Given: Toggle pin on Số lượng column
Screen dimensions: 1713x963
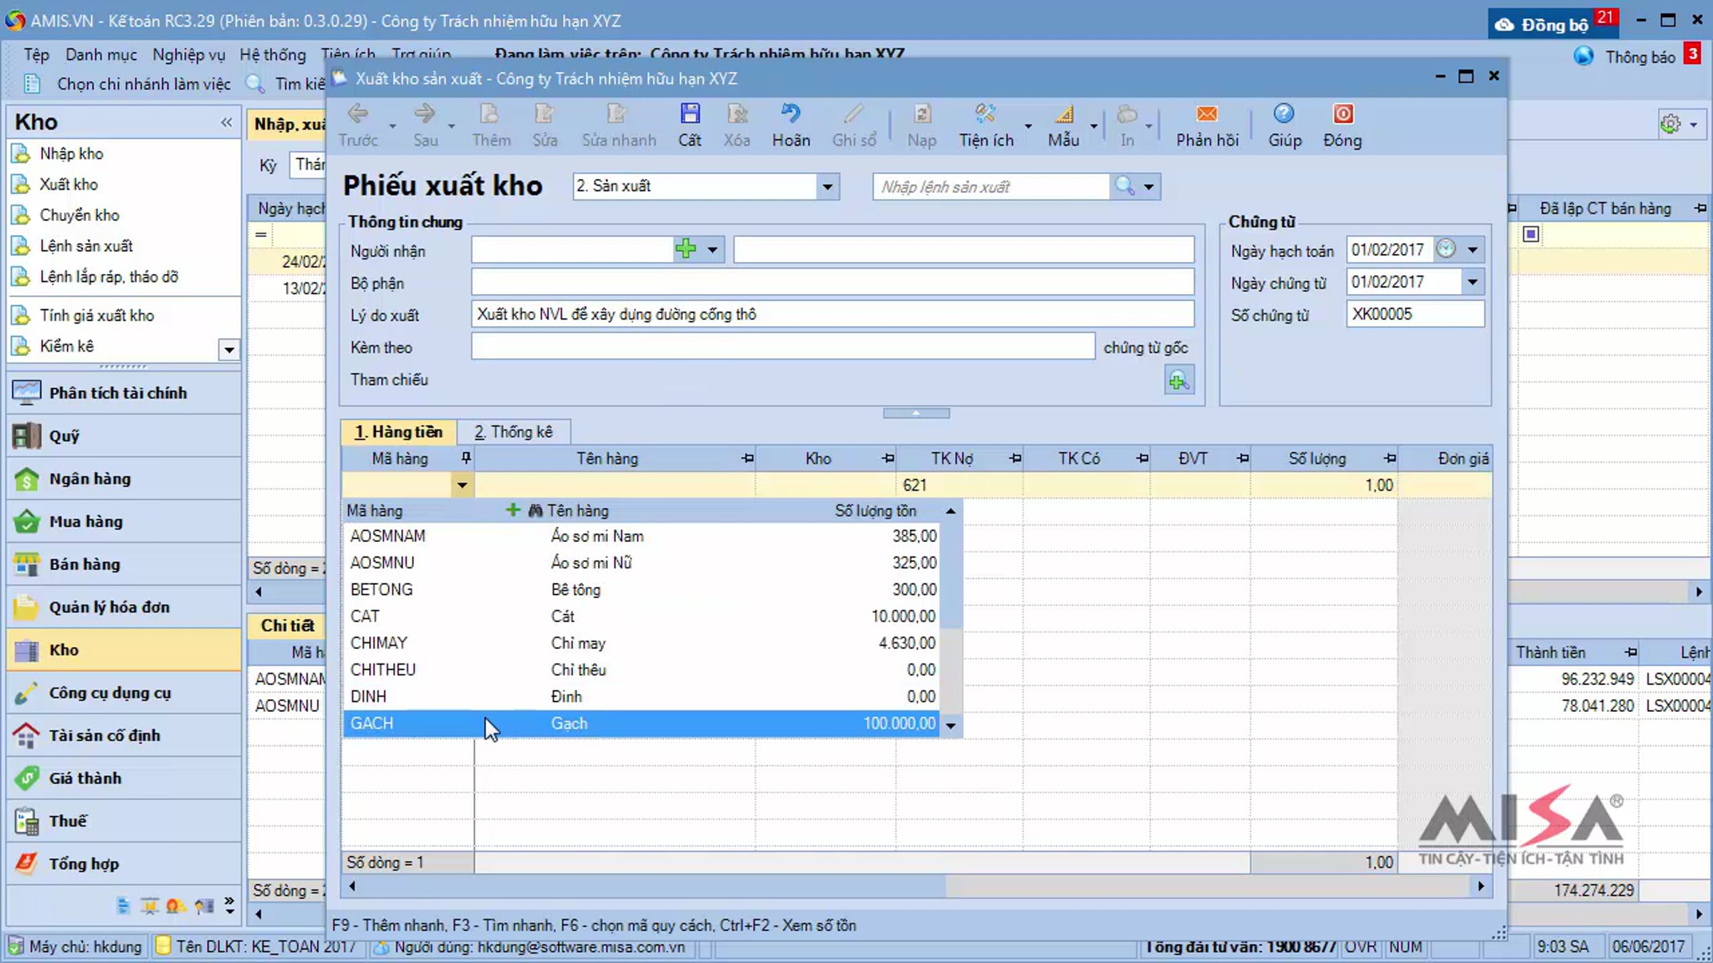Looking at the screenshot, I should [x=1389, y=458].
